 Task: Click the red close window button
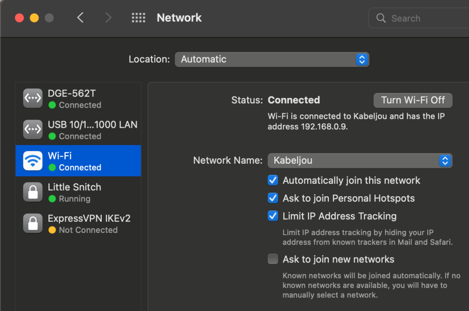[19, 18]
